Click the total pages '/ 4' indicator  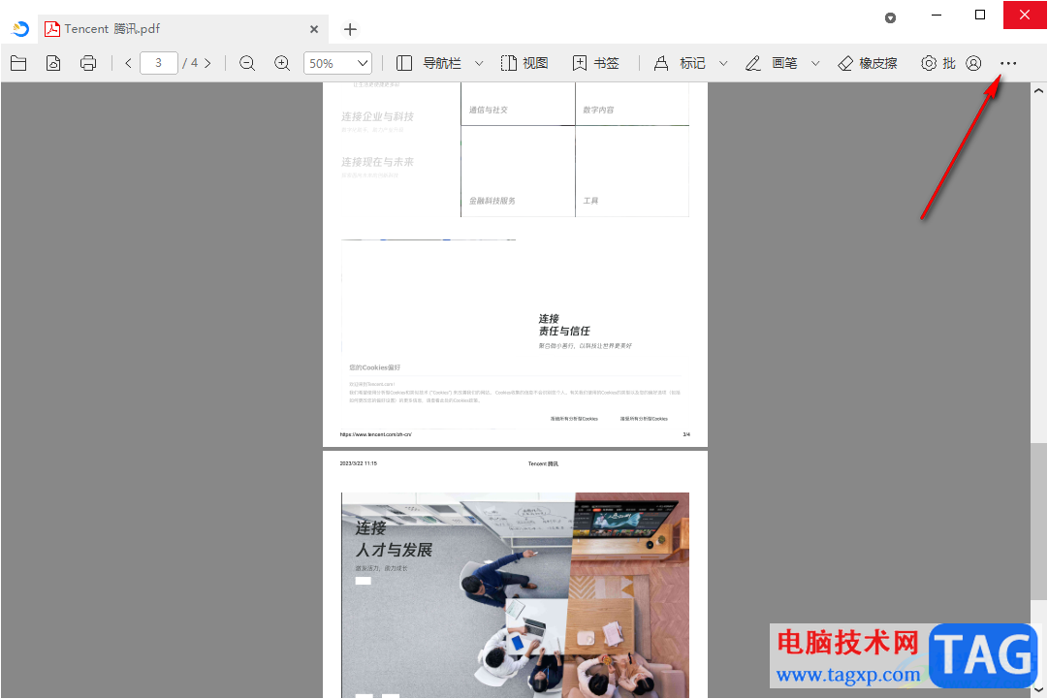click(190, 63)
